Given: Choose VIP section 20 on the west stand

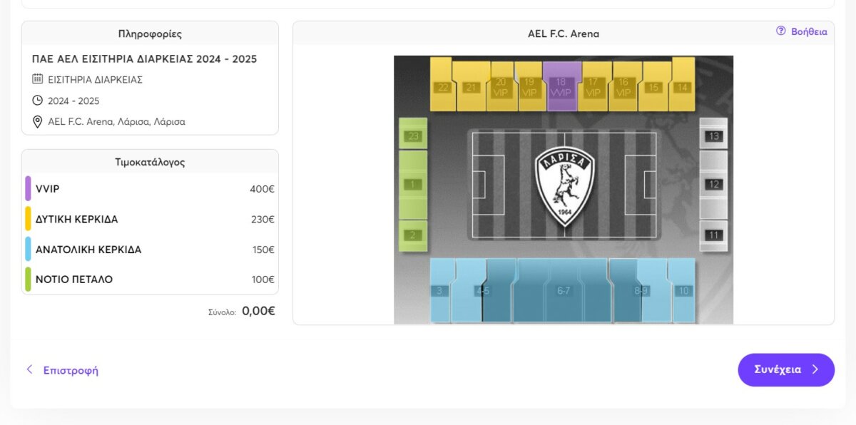Looking at the screenshot, I should 501,88.
